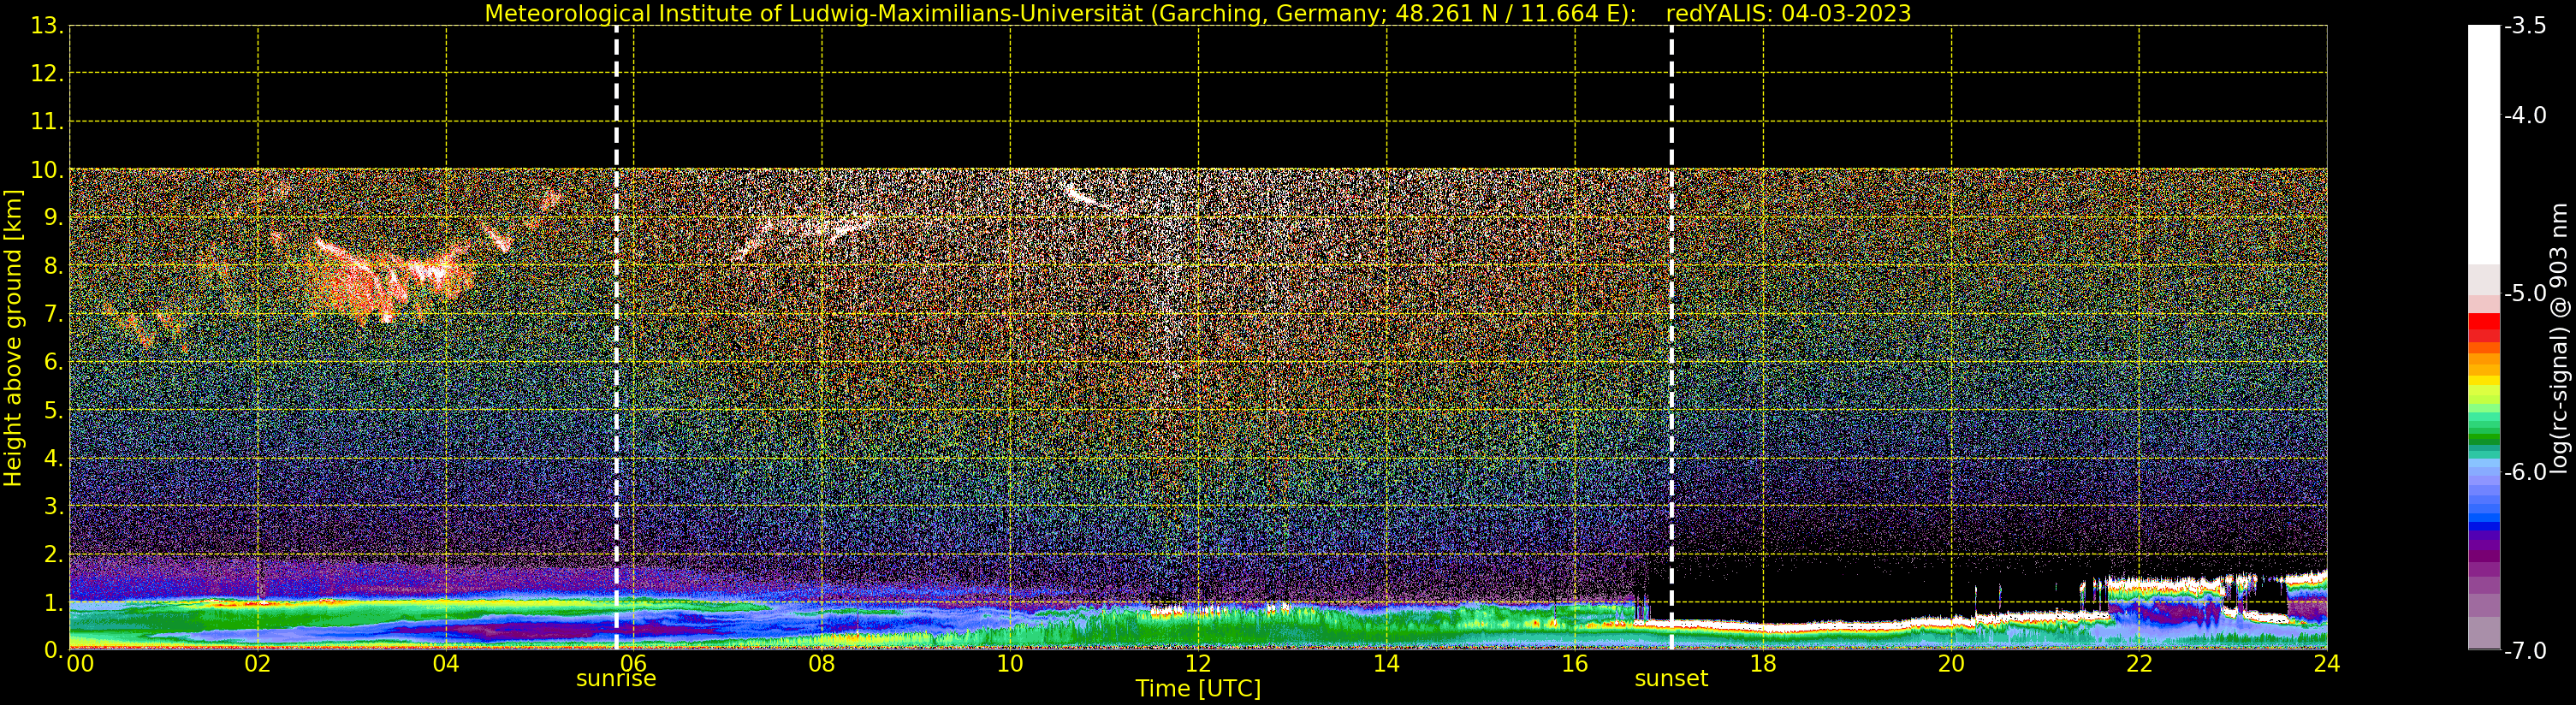Click the white dashed sunset marker line
Image resolution: width=2576 pixels, height=705 pixels.
tap(1671, 338)
